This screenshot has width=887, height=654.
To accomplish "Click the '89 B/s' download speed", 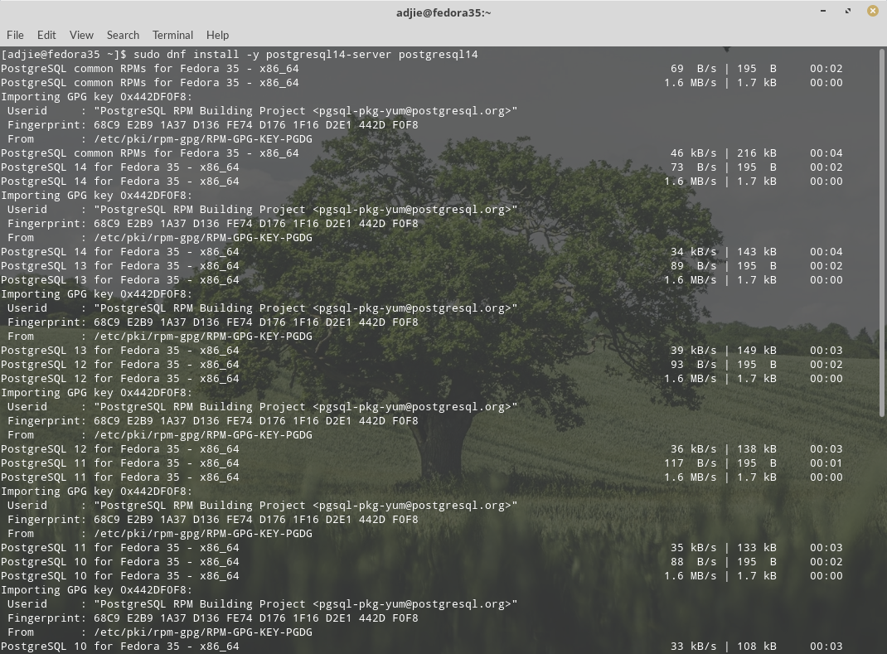I will click(694, 266).
